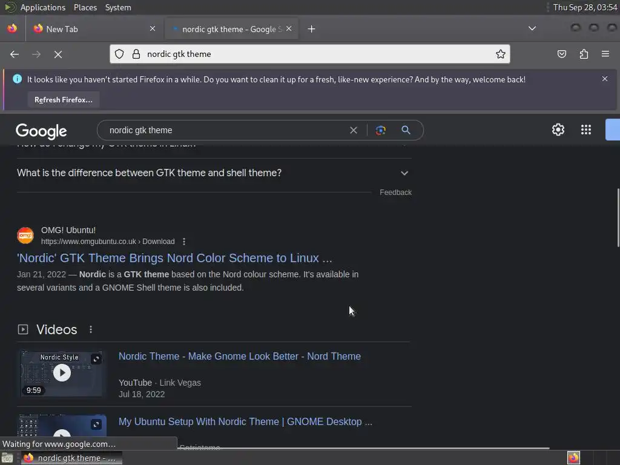Open tracking protection shield icon

pos(119,54)
